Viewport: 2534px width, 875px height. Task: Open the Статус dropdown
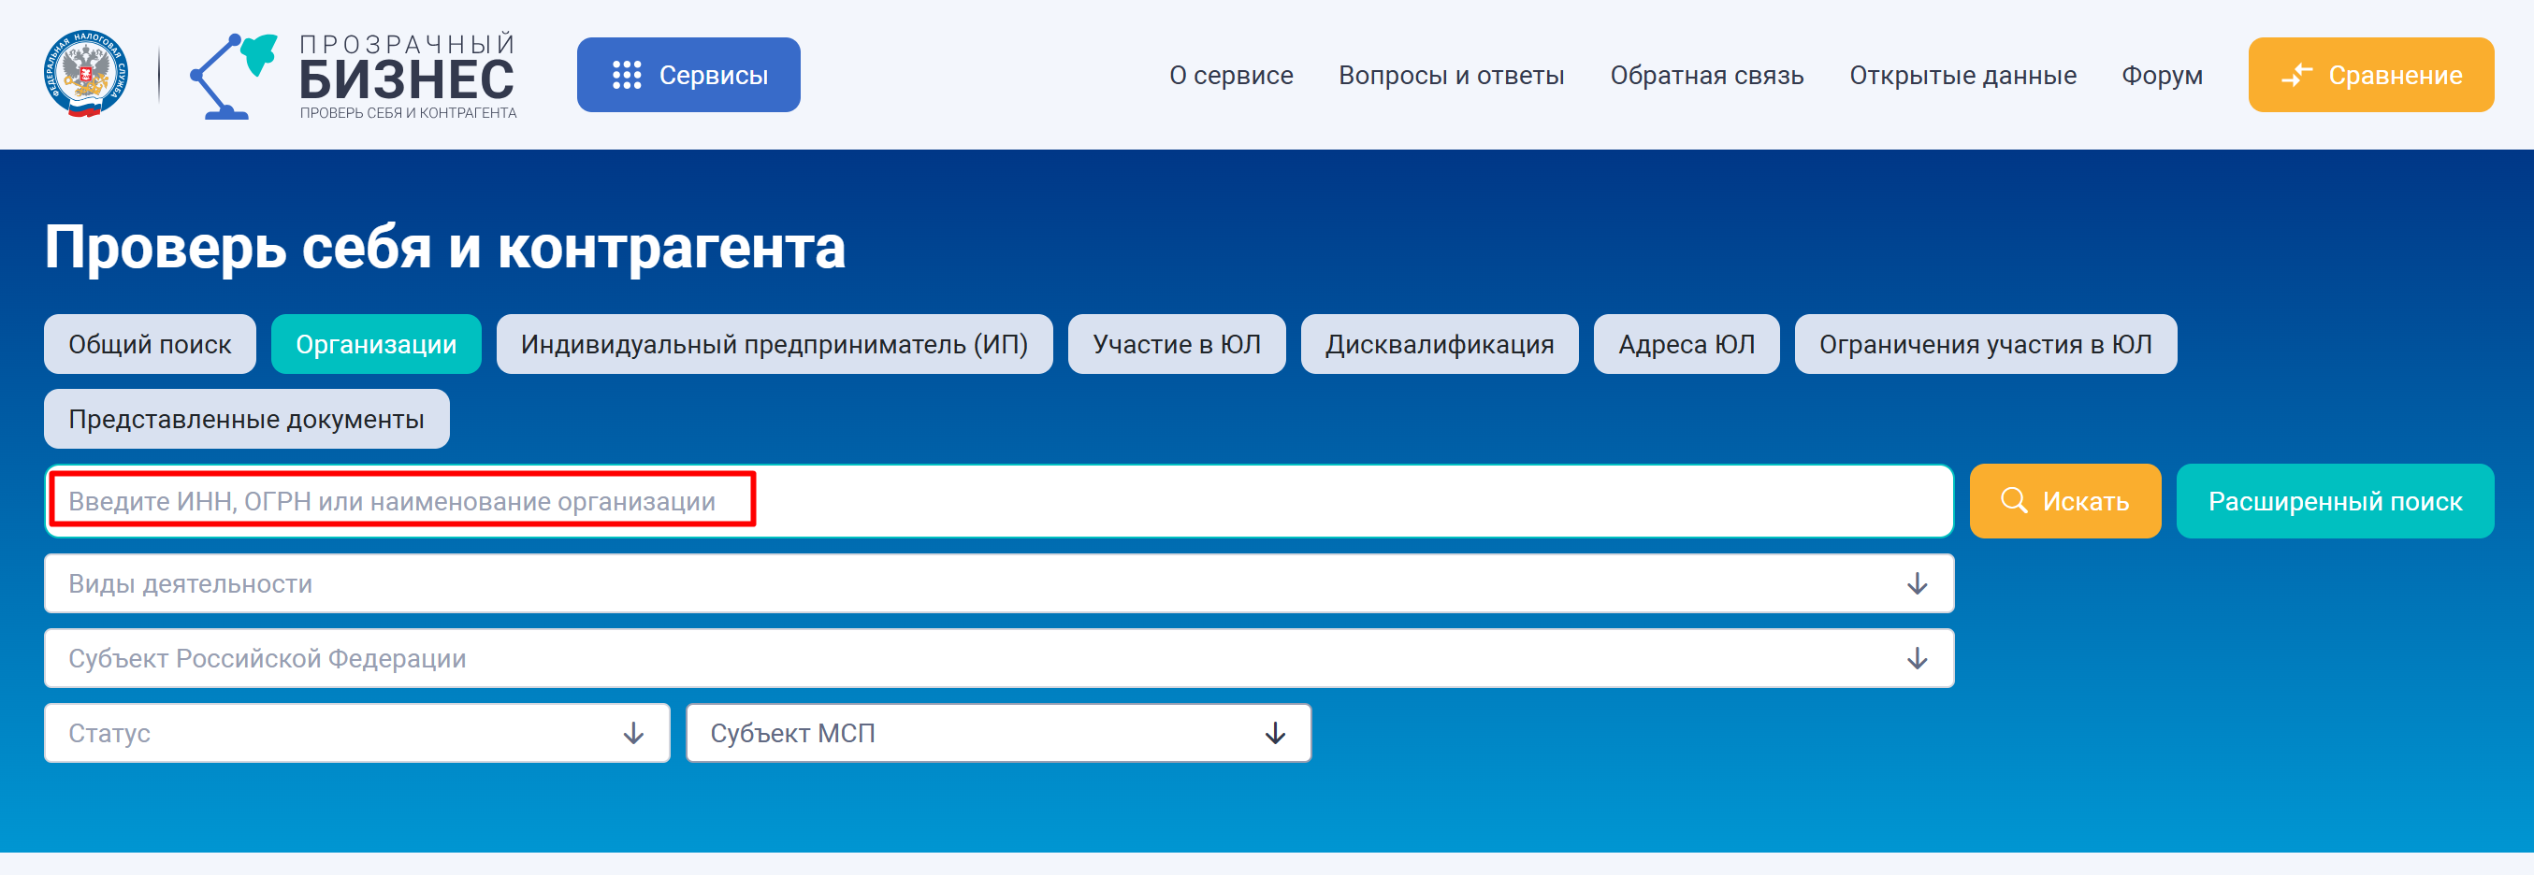point(356,734)
